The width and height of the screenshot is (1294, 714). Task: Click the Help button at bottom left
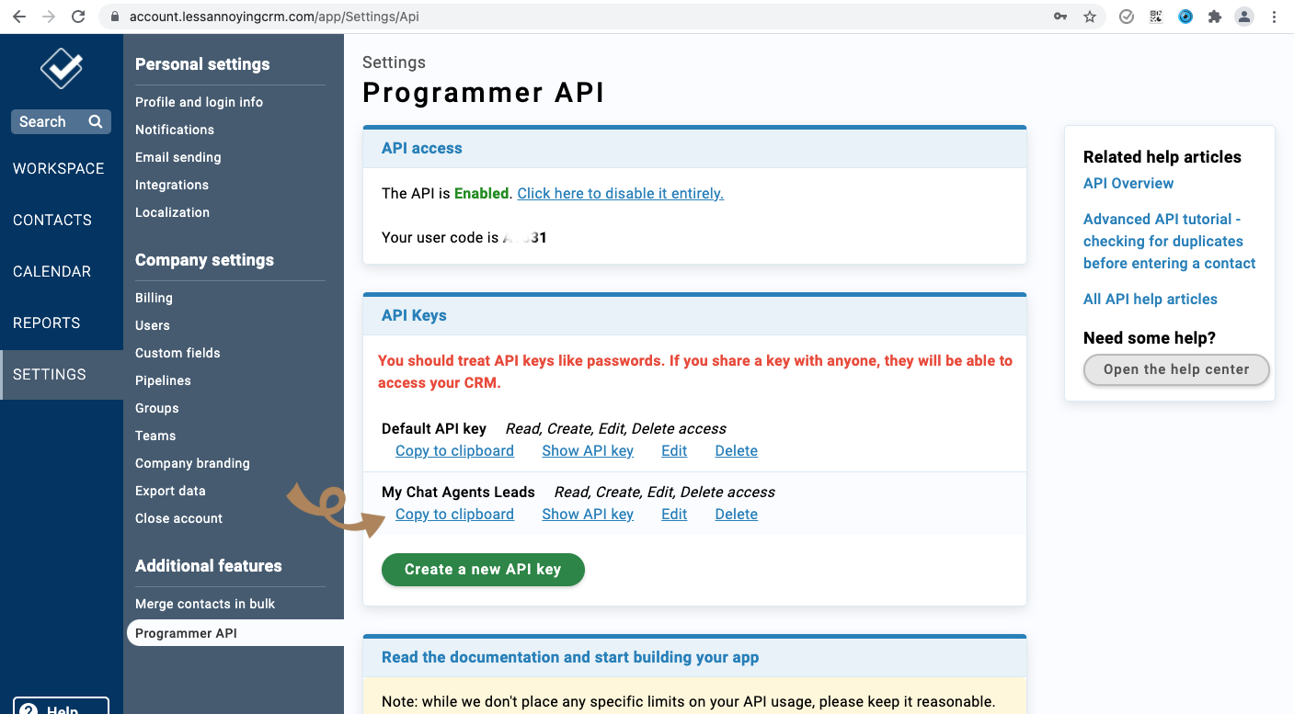click(61, 706)
